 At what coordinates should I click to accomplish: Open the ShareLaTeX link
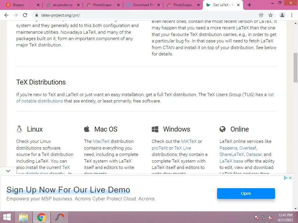232,154
